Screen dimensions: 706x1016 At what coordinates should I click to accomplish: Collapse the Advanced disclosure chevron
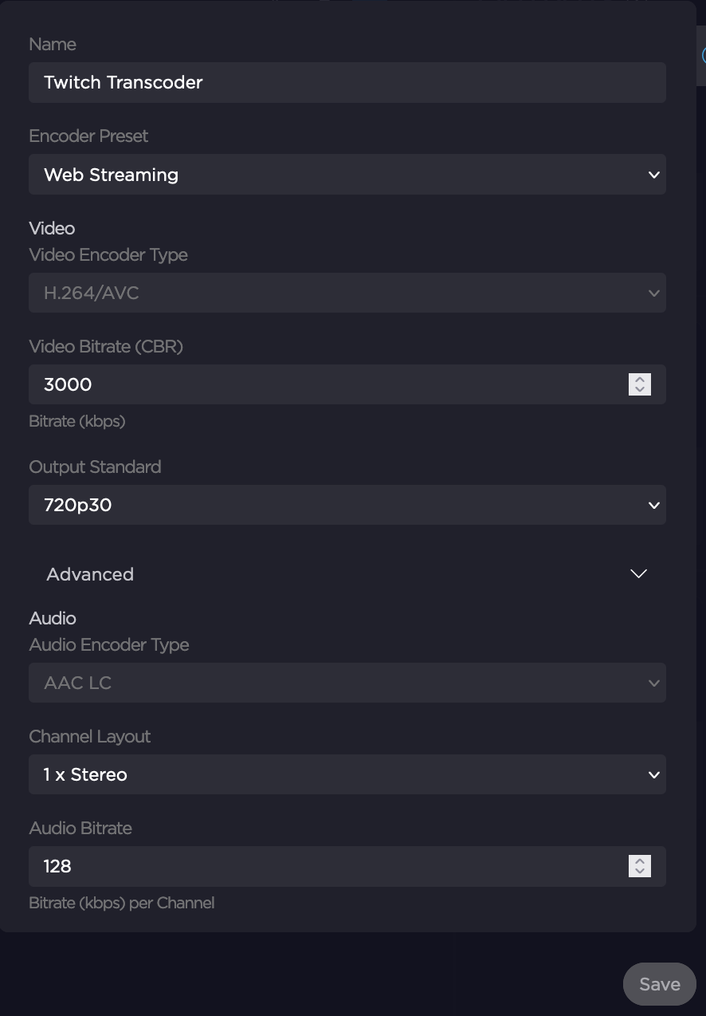click(637, 573)
